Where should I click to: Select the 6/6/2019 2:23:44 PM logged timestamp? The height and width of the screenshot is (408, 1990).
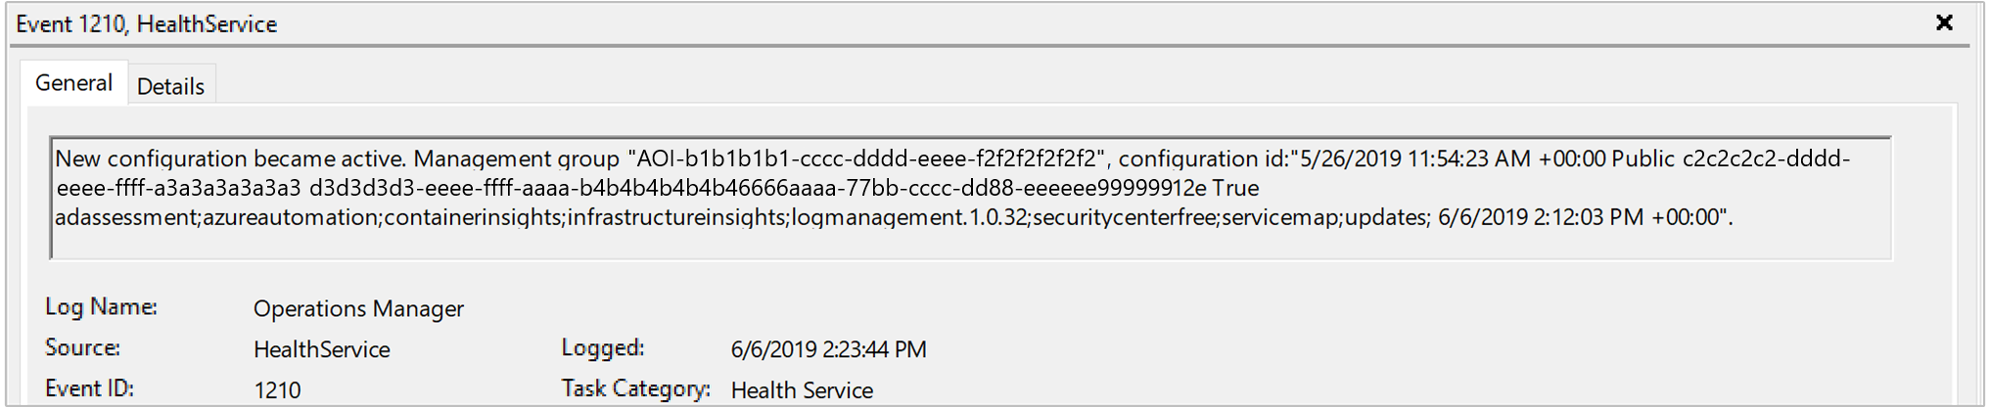tap(828, 349)
